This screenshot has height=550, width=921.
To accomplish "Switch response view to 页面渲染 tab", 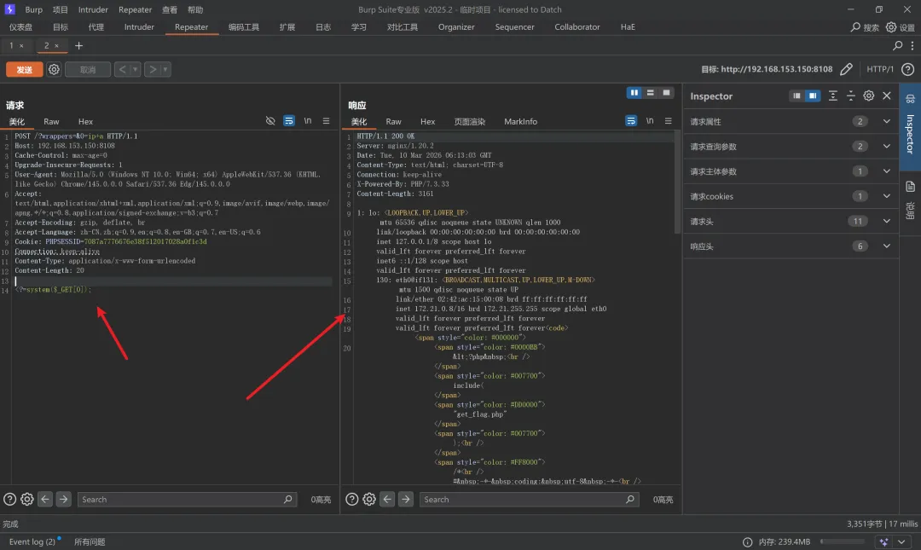I will click(x=469, y=121).
